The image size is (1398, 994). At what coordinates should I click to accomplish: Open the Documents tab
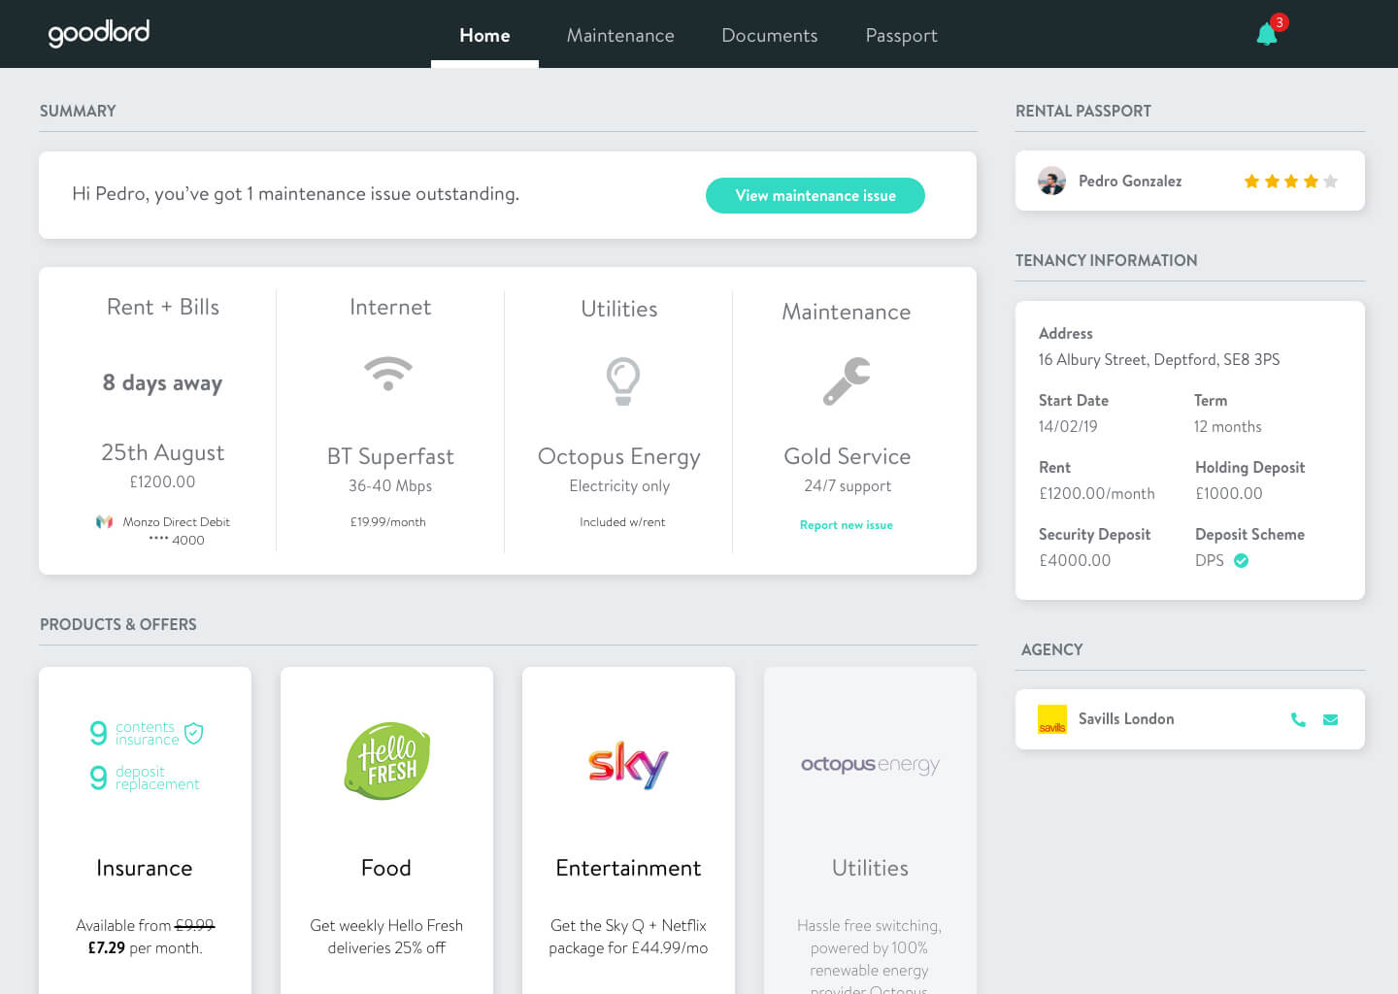(x=770, y=35)
